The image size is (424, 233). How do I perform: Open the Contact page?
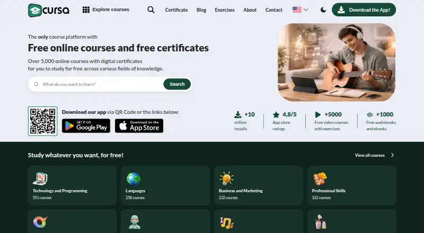tap(273, 10)
